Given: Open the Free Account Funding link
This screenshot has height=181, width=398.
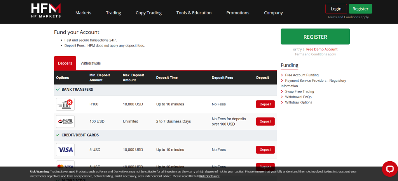Looking at the screenshot, I should [x=302, y=75].
